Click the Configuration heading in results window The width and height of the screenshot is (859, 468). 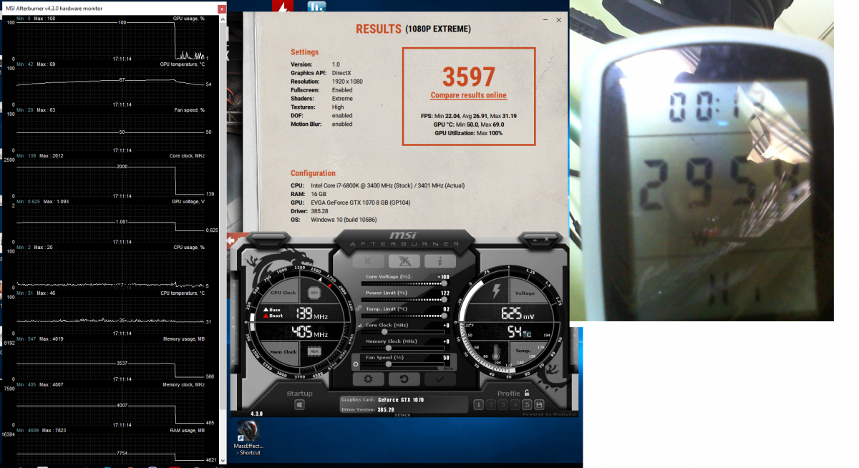pyautogui.click(x=313, y=173)
